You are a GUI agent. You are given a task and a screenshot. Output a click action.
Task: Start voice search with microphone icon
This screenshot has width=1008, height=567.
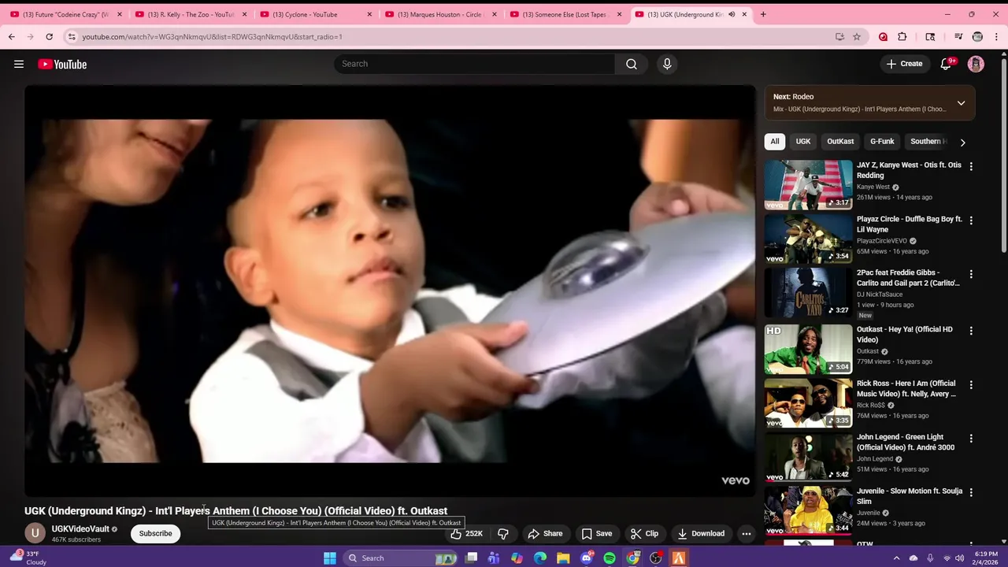(667, 64)
